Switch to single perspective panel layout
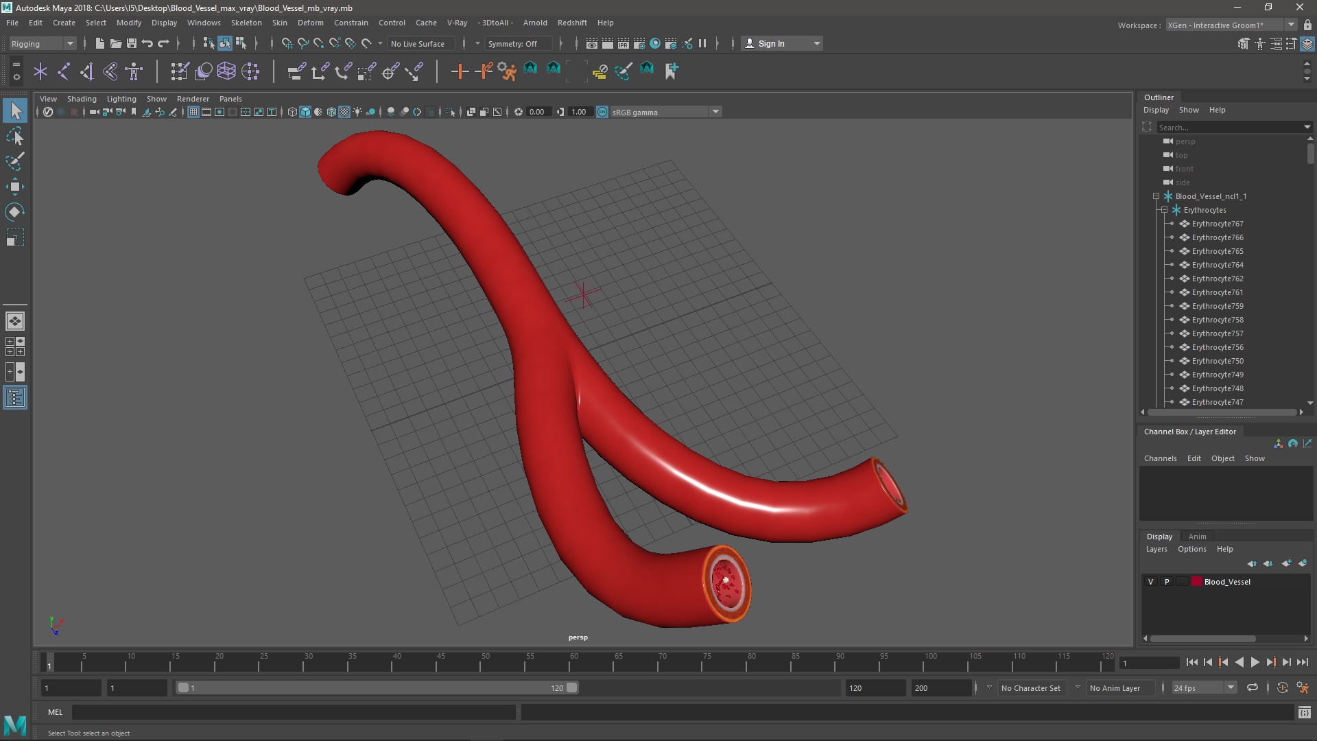Image resolution: width=1317 pixels, height=741 pixels. (15, 320)
